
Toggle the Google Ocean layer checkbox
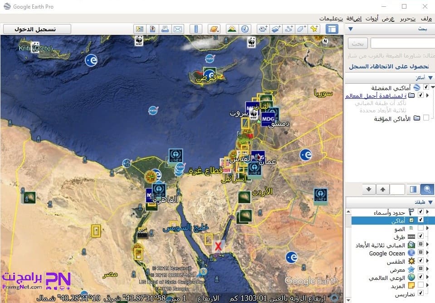420,252
